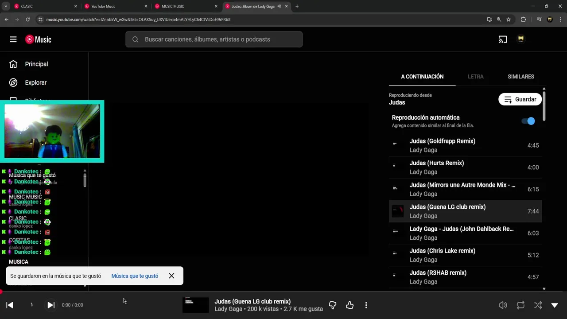
Task: Play Lady Gaga - Judas (John Dahlback Remix)
Action: point(465,233)
